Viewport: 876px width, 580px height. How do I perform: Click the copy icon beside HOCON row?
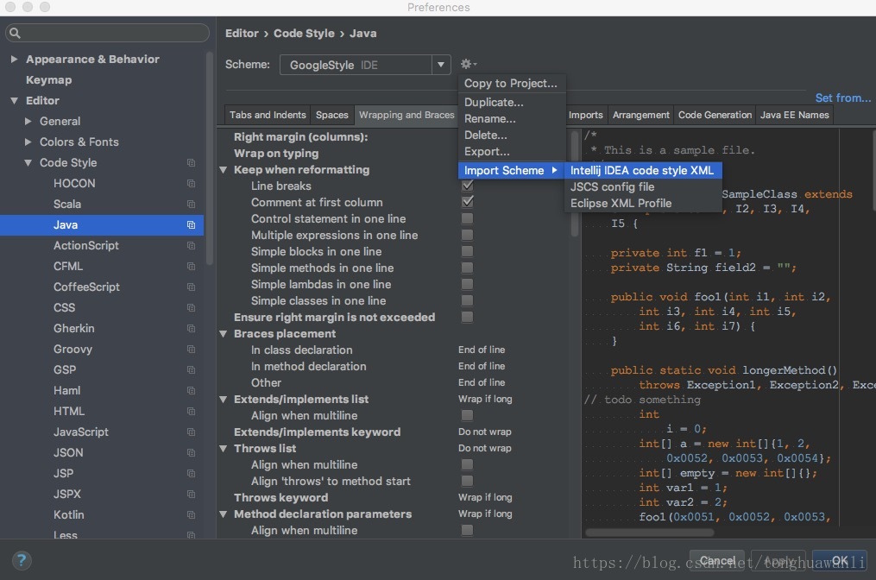pos(191,183)
